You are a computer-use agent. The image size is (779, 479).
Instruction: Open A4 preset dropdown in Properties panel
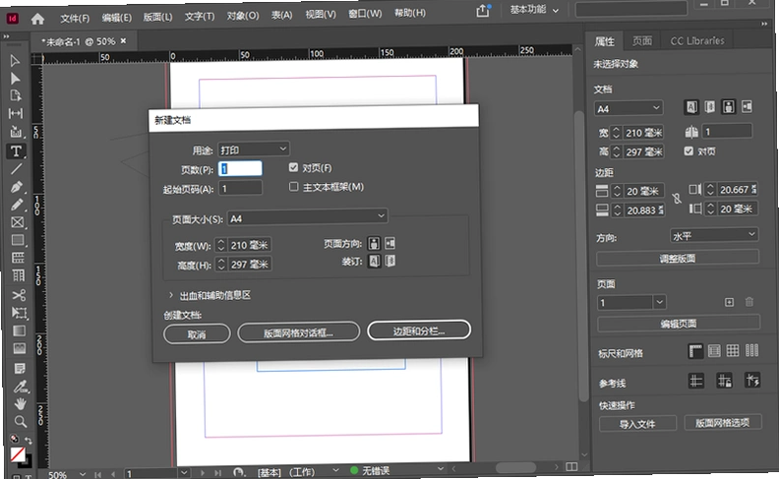point(628,108)
